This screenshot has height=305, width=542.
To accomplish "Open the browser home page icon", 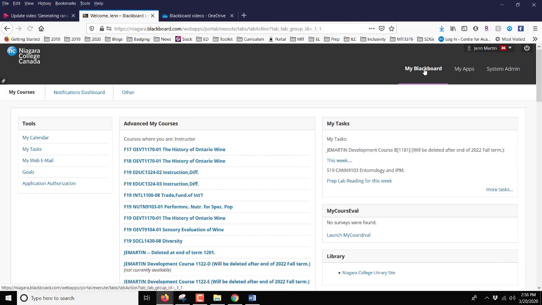I will (x=41, y=28).
